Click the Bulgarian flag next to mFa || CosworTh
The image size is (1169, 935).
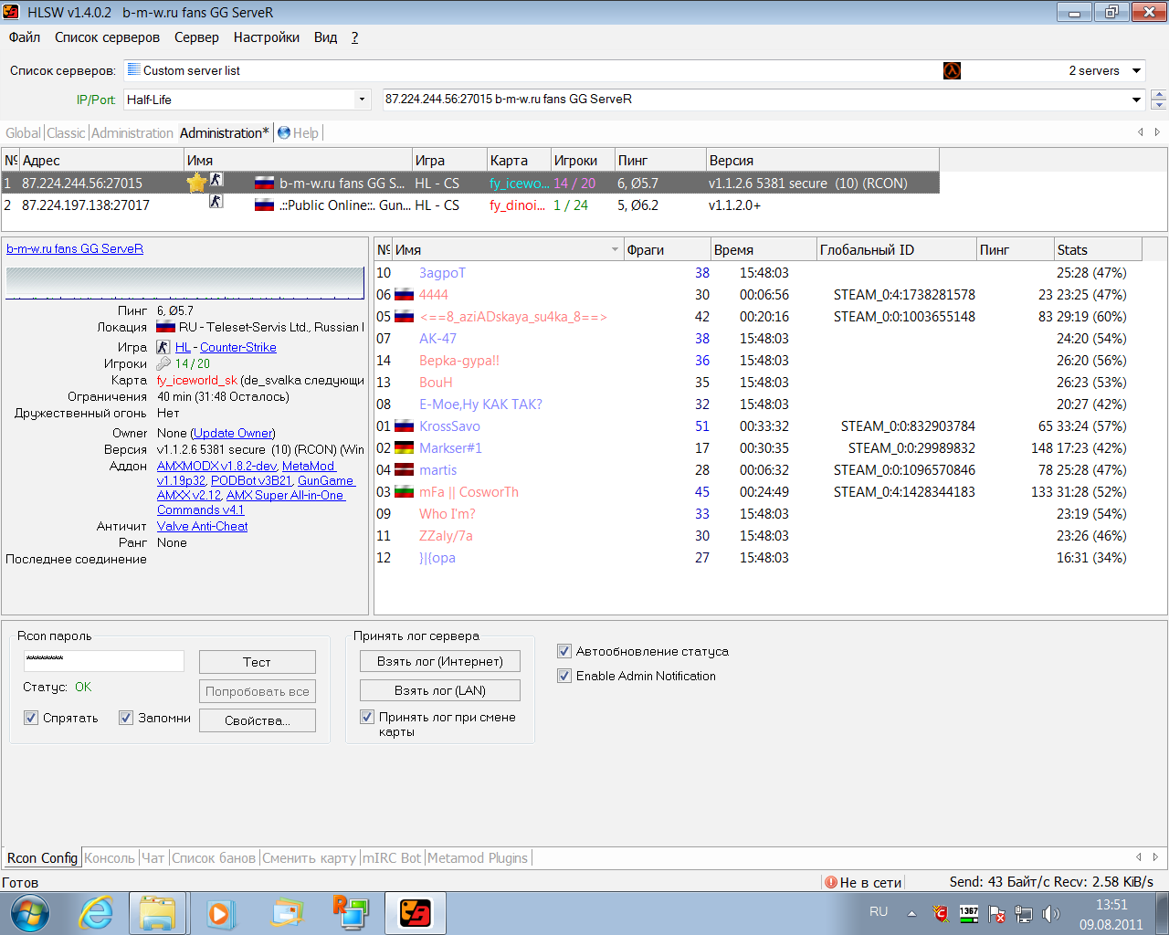pyautogui.click(x=404, y=492)
